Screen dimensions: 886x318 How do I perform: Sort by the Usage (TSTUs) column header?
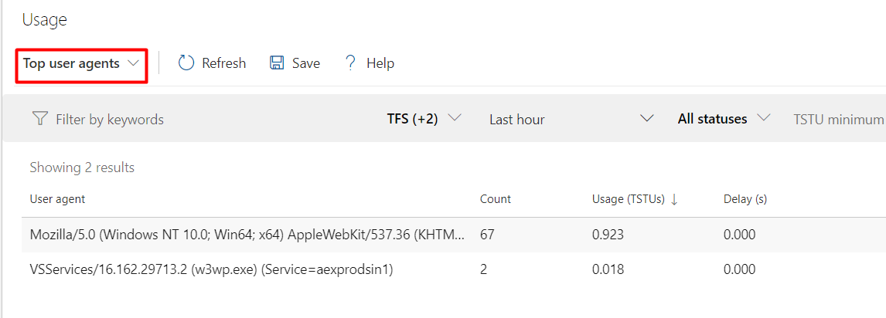628,199
